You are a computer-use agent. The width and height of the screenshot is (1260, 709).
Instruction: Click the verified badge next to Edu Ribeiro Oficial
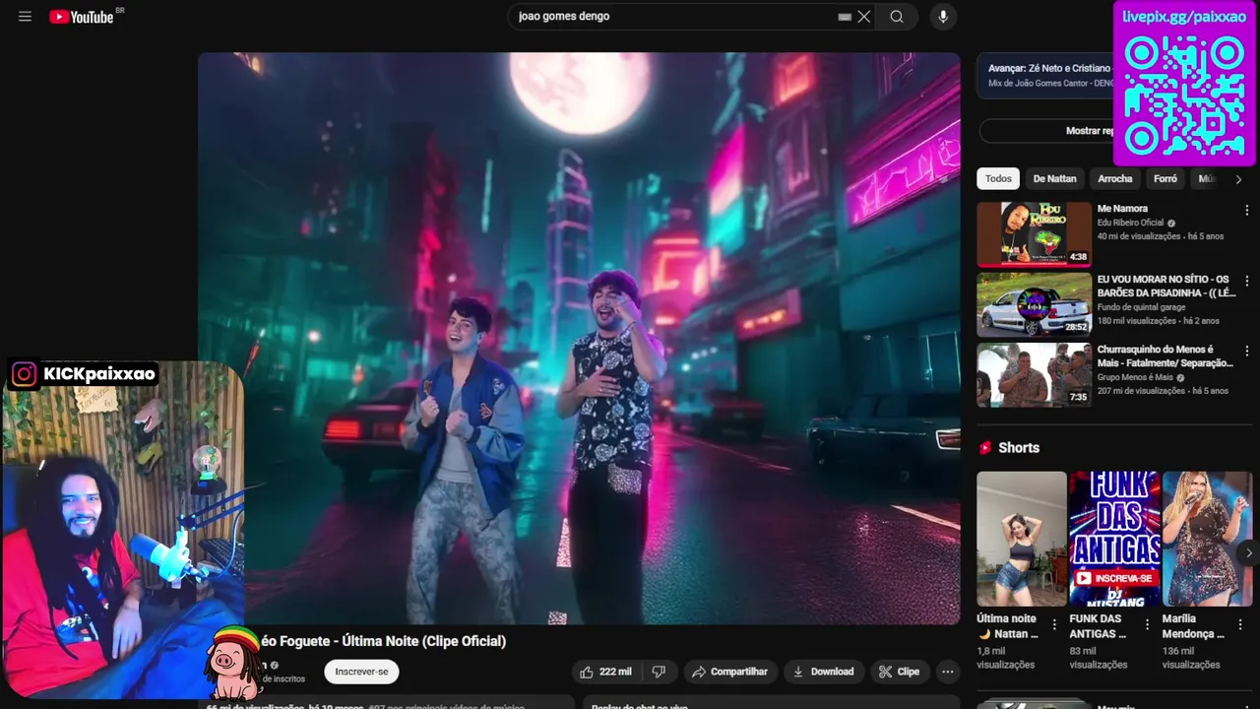1171,224
